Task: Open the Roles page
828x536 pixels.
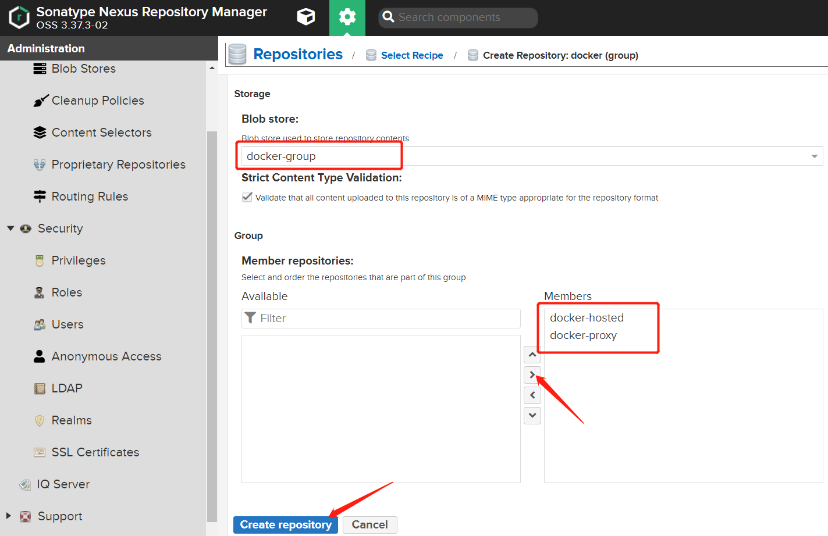Action: point(67,292)
